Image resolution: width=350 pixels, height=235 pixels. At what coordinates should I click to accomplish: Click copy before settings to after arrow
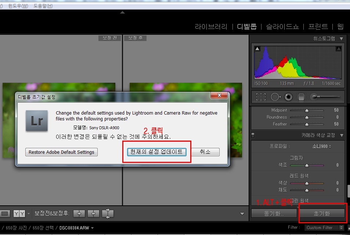(79, 213)
